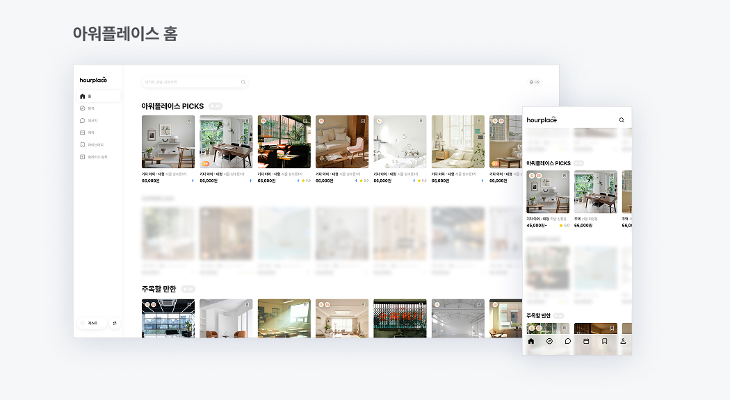Open the cream bed by window thumbnail
Viewport: 730px width, 400px height.
[x=458, y=142]
